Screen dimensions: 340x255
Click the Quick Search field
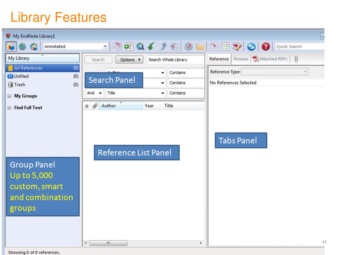(x=300, y=46)
